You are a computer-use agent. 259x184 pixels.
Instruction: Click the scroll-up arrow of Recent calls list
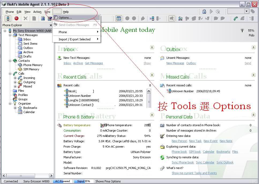149,91
